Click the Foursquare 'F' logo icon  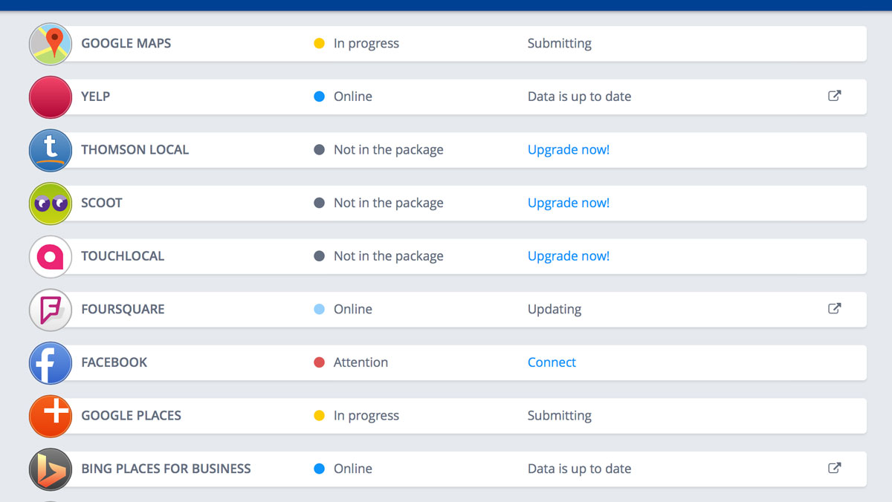(x=51, y=310)
